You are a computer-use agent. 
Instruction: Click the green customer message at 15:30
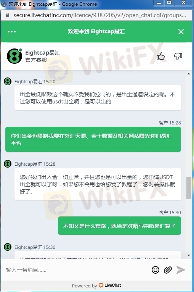tap(119, 226)
